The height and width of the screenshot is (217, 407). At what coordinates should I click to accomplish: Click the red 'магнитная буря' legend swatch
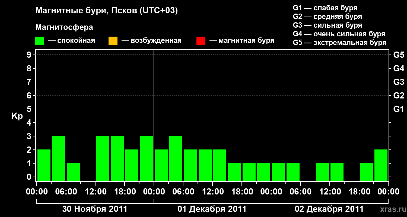coord(201,41)
